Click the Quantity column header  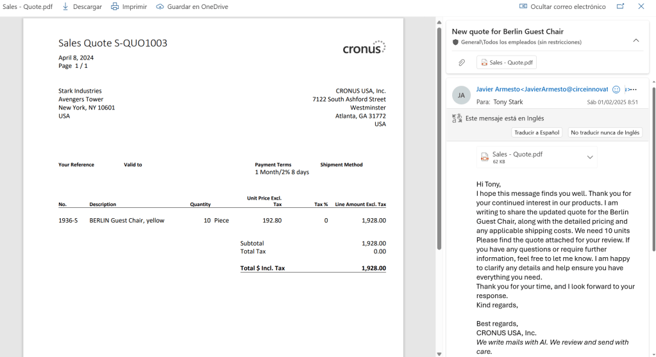point(201,205)
